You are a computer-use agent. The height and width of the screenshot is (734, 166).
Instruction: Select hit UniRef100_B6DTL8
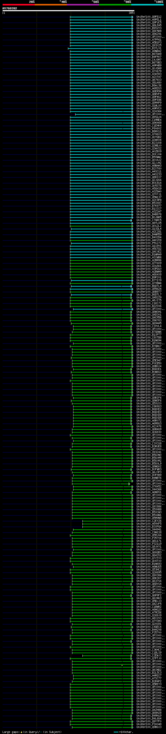click(x=149, y=286)
